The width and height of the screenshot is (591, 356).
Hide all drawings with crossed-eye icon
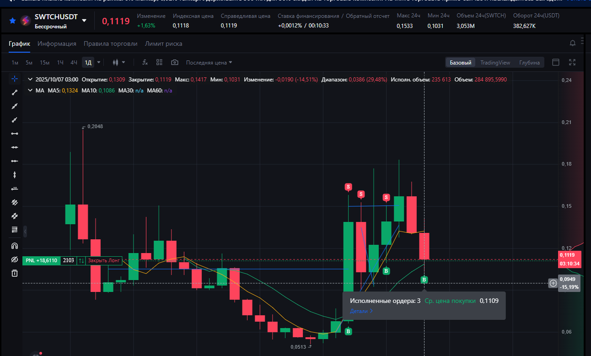tap(15, 259)
